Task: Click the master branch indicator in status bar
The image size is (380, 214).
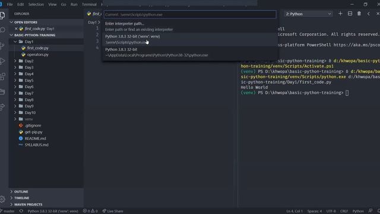Action: coord(7,211)
